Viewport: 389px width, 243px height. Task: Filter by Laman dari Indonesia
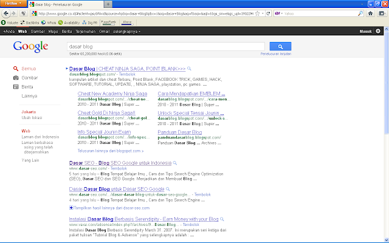(40, 137)
